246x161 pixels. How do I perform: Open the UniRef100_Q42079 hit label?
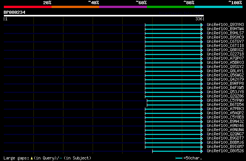point(225,79)
